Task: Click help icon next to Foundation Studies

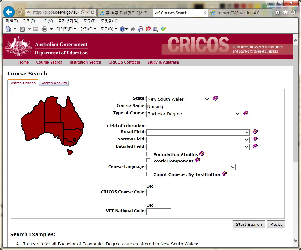Action: pos(202,154)
